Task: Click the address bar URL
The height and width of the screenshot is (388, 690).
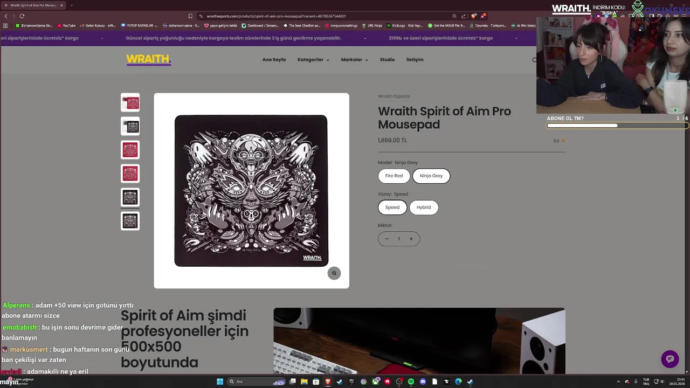Action: click(x=276, y=16)
